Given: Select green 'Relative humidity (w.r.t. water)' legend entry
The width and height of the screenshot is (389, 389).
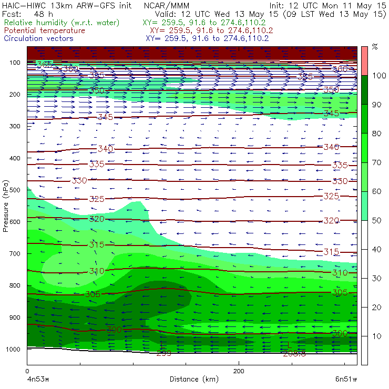Looking at the screenshot, I should click(62, 23).
